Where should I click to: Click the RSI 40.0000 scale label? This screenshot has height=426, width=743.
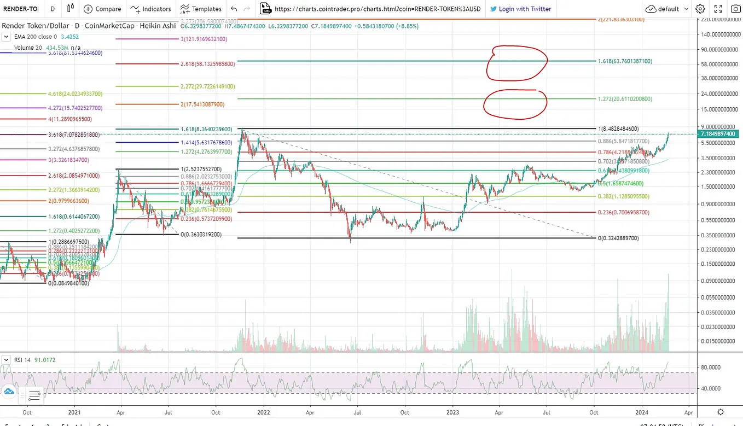point(710,388)
